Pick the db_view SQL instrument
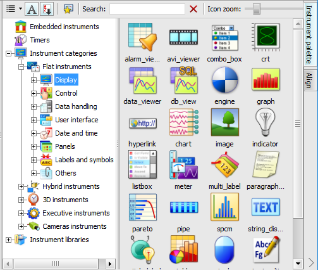318x270 pixels. pyautogui.click(x=183, y=80)
